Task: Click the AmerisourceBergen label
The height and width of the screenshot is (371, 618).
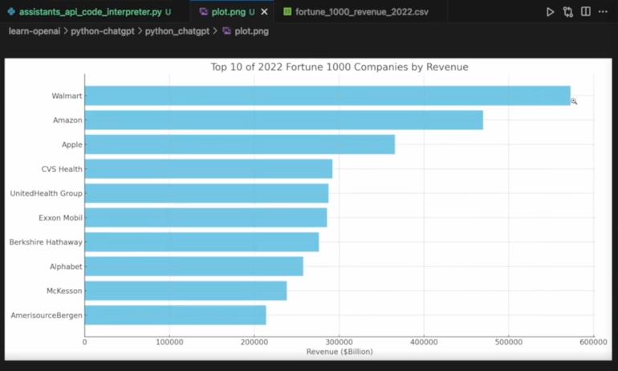Action: 47,316
